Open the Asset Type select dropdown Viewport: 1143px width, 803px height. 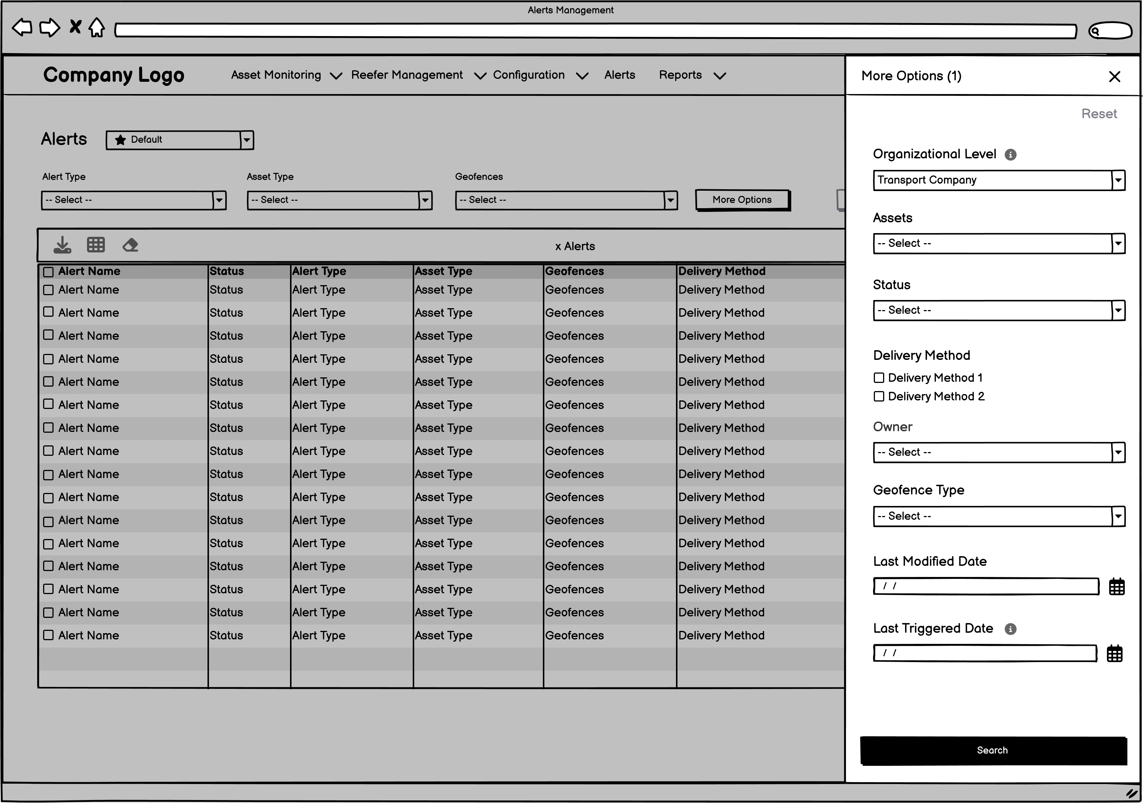tap(339, 200)
